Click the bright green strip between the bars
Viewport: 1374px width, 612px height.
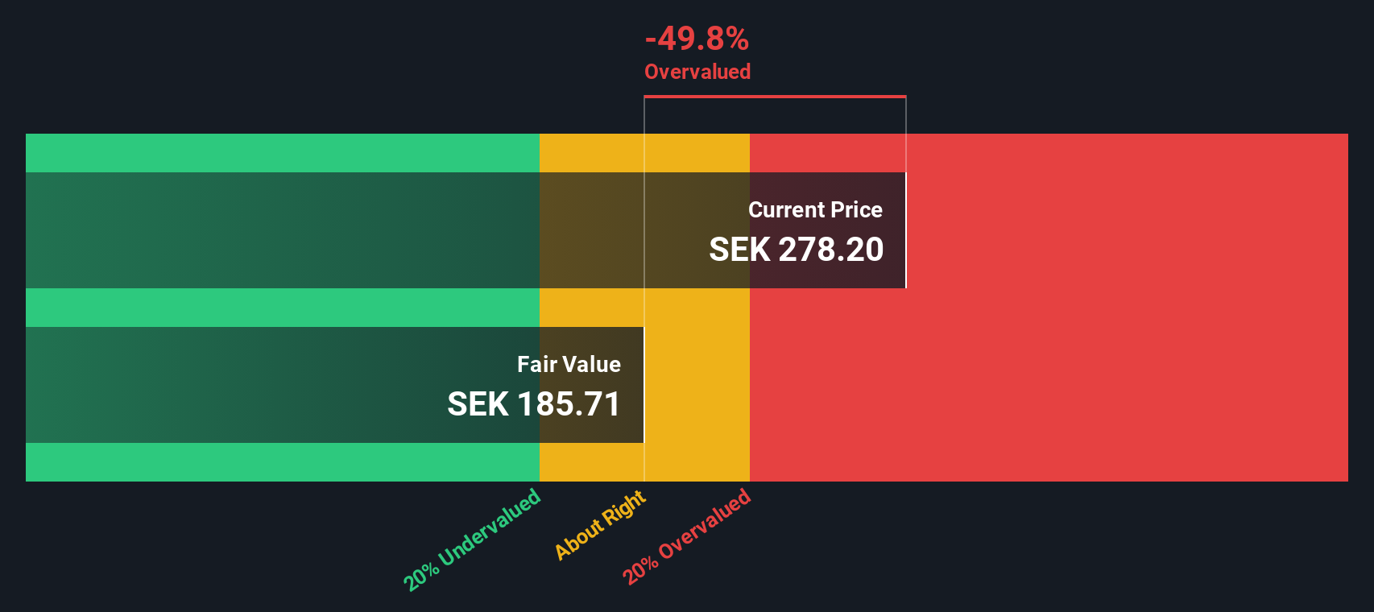(283, 308)
